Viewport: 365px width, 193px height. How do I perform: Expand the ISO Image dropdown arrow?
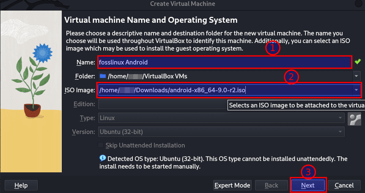pos(357,90)
